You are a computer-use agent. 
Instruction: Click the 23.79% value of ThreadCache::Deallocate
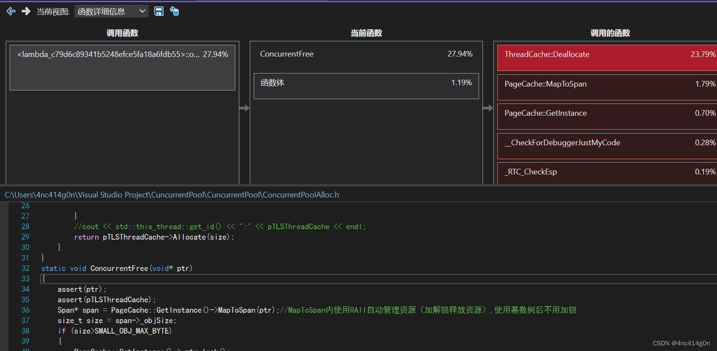(x=703, y=54)
